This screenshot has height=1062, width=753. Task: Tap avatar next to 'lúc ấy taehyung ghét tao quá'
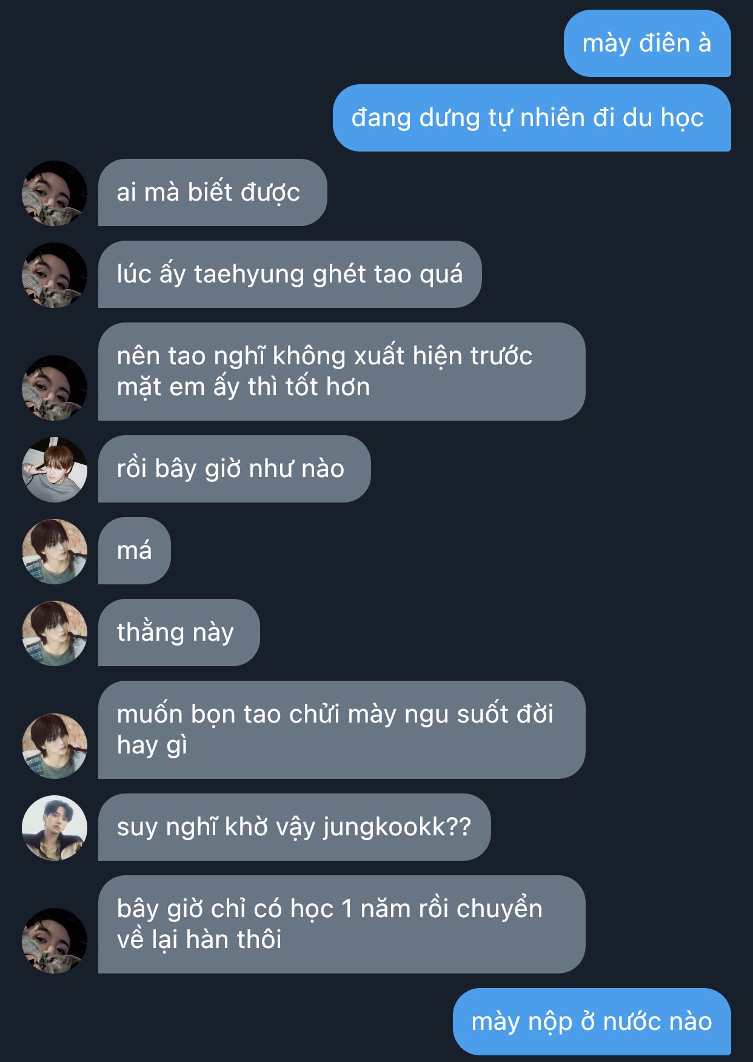55,275
